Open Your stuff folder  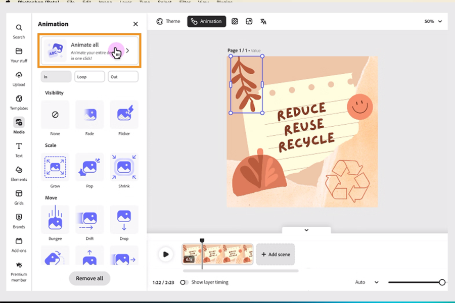pos(19,55)
